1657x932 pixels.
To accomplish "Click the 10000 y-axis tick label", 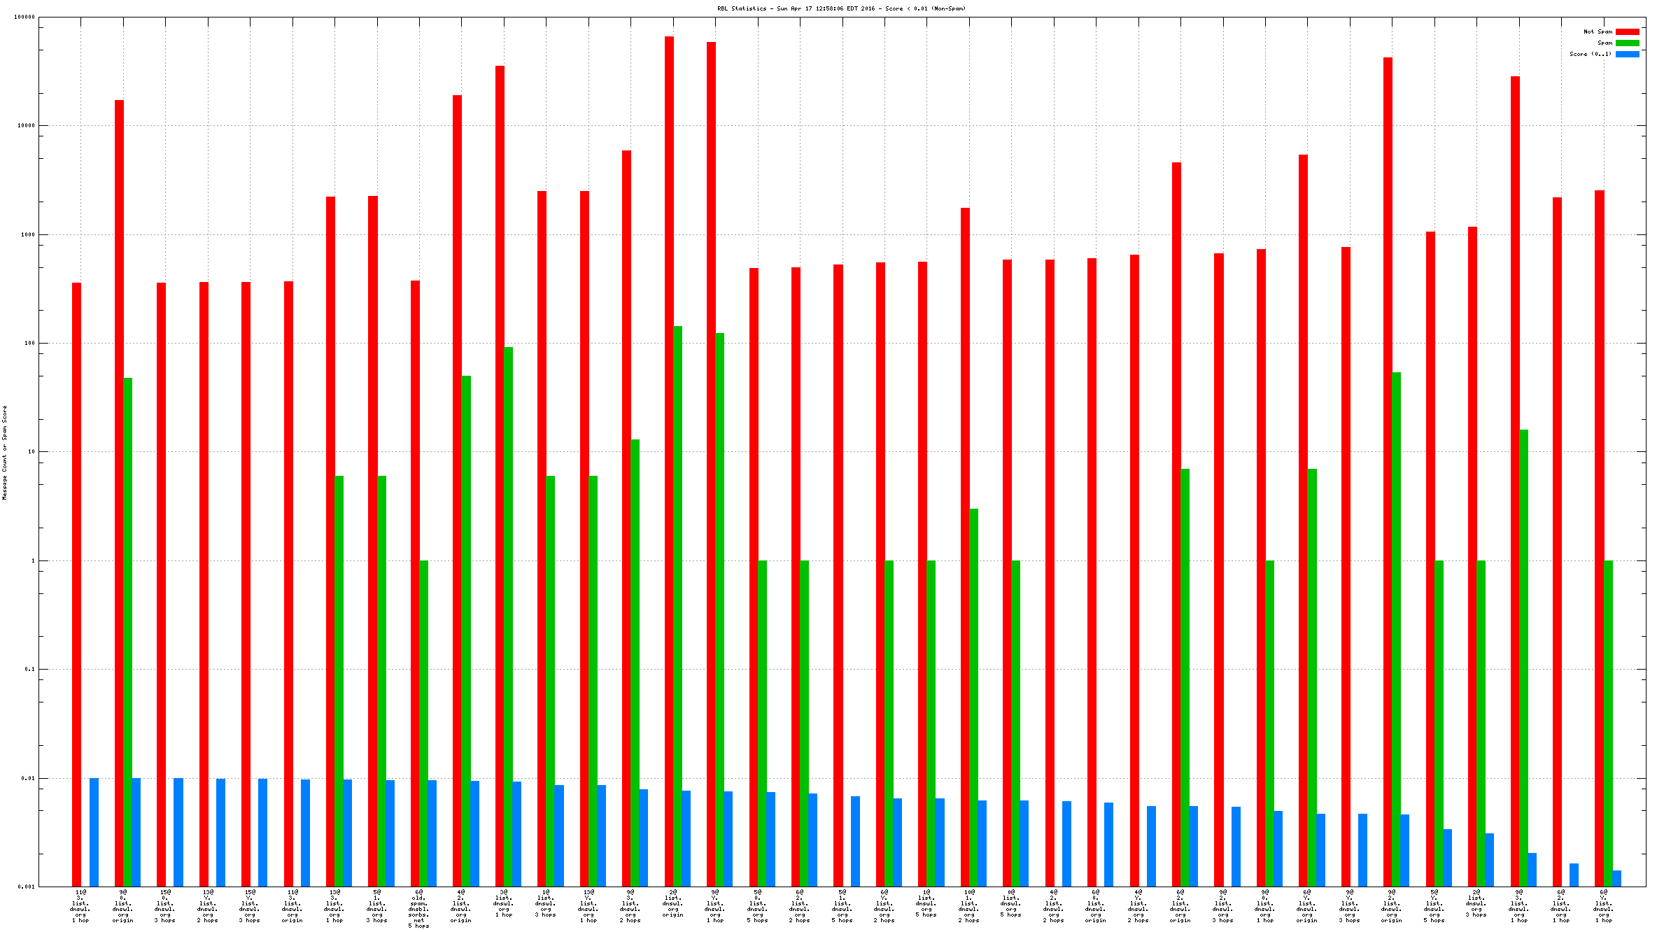I will click(x=26, y=125).
